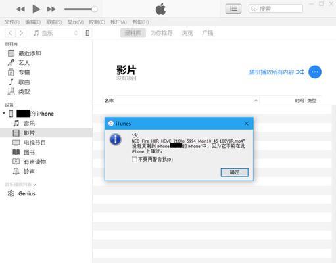Click the fast-forward playback button

[x=51, y=9]
